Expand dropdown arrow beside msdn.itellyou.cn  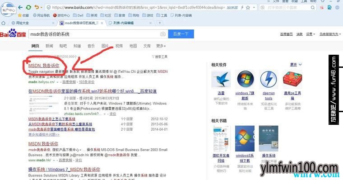(57, 82)
